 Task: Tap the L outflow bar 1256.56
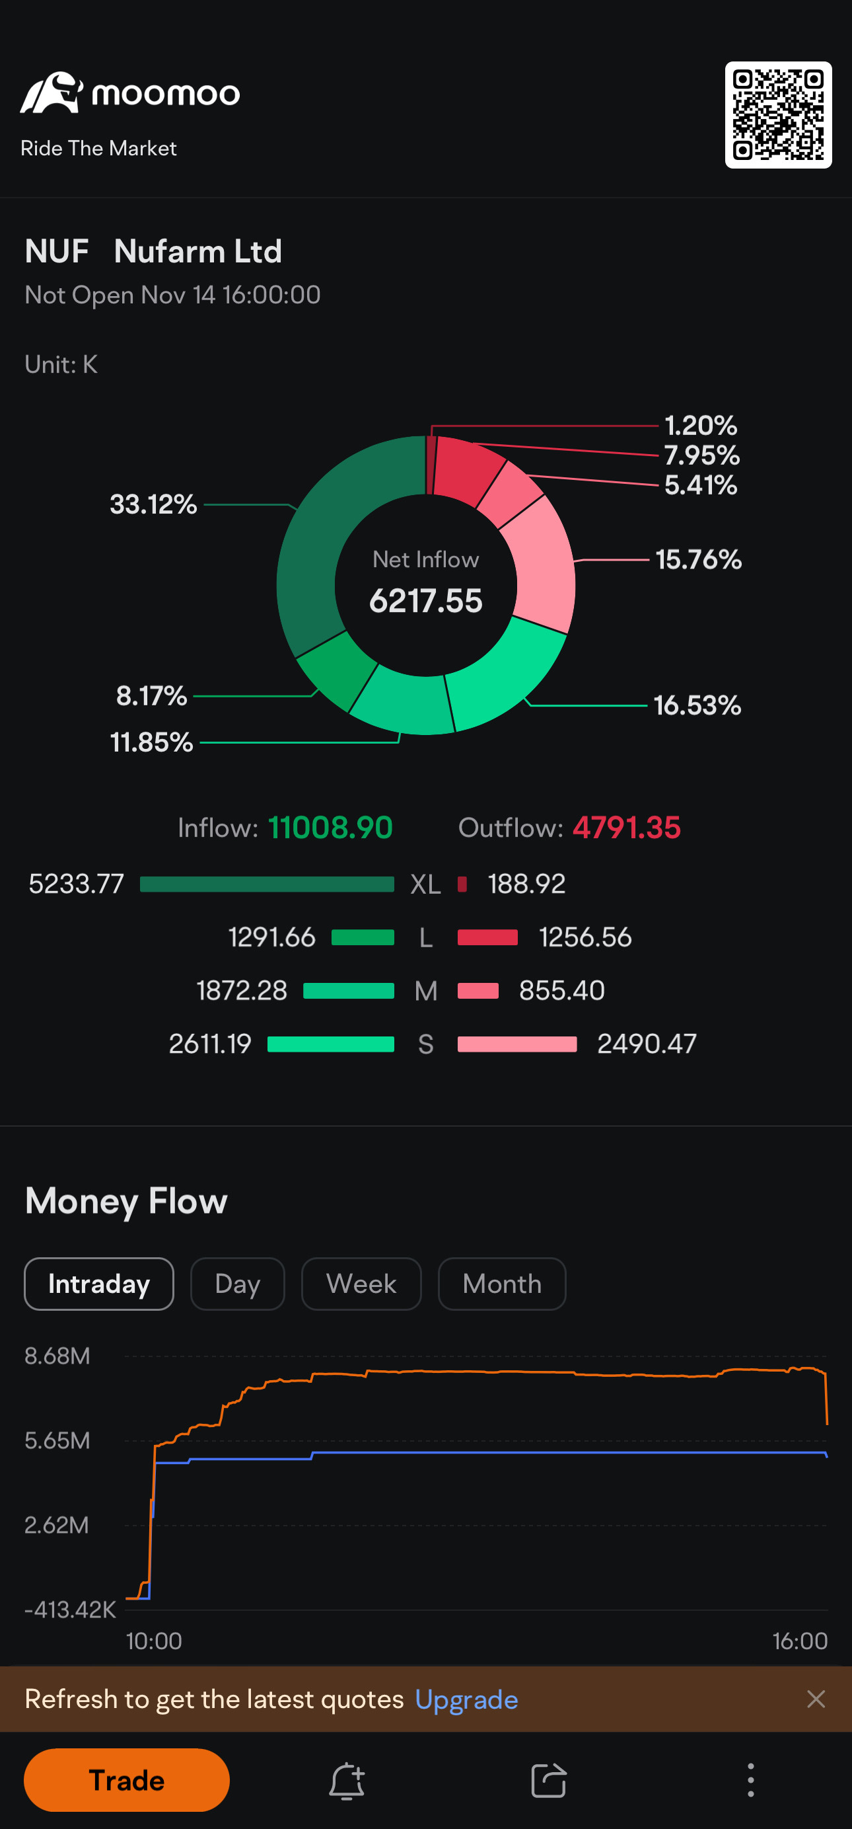pos(487,937)
